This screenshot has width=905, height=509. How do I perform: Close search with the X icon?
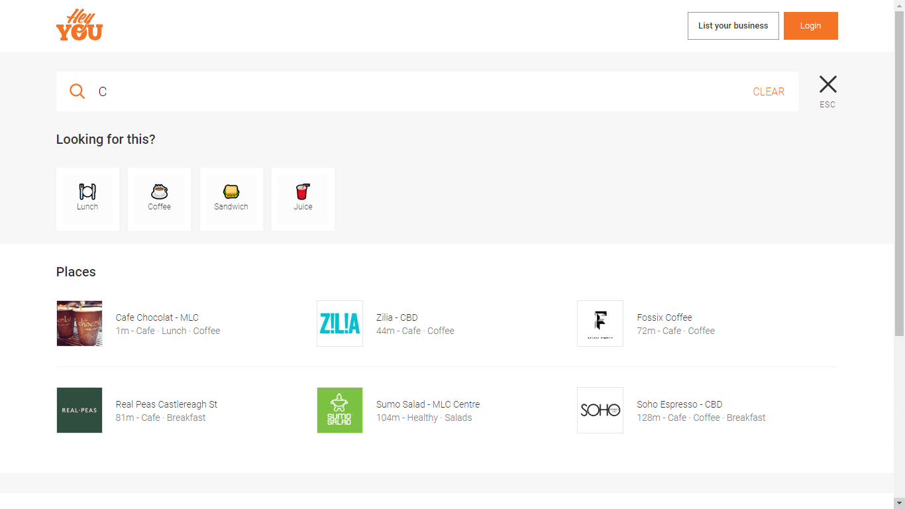coord(827,84)
